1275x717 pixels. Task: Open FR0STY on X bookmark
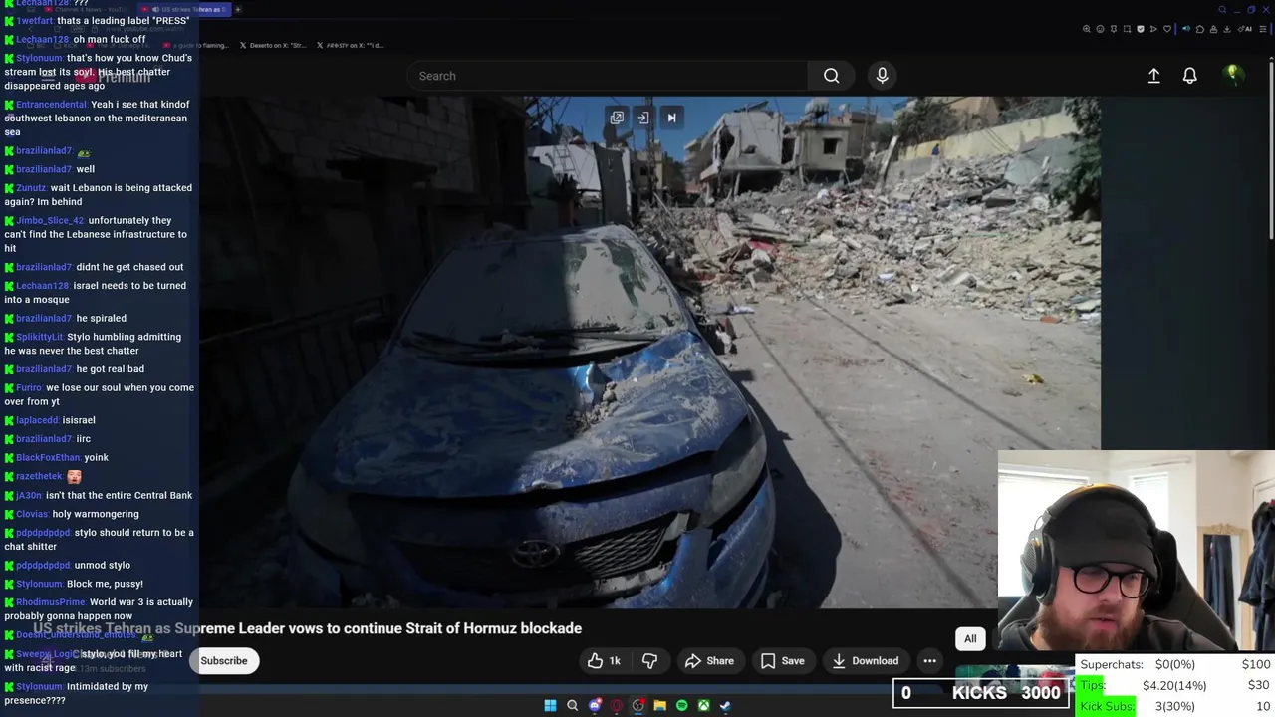point(350,45)
